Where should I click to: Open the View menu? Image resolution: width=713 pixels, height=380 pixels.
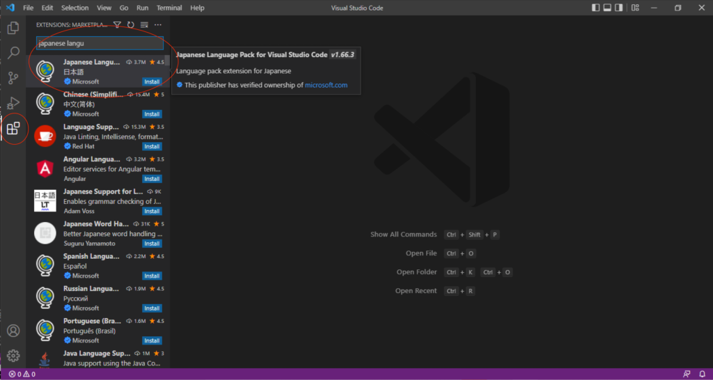click(x=104, y=8)
